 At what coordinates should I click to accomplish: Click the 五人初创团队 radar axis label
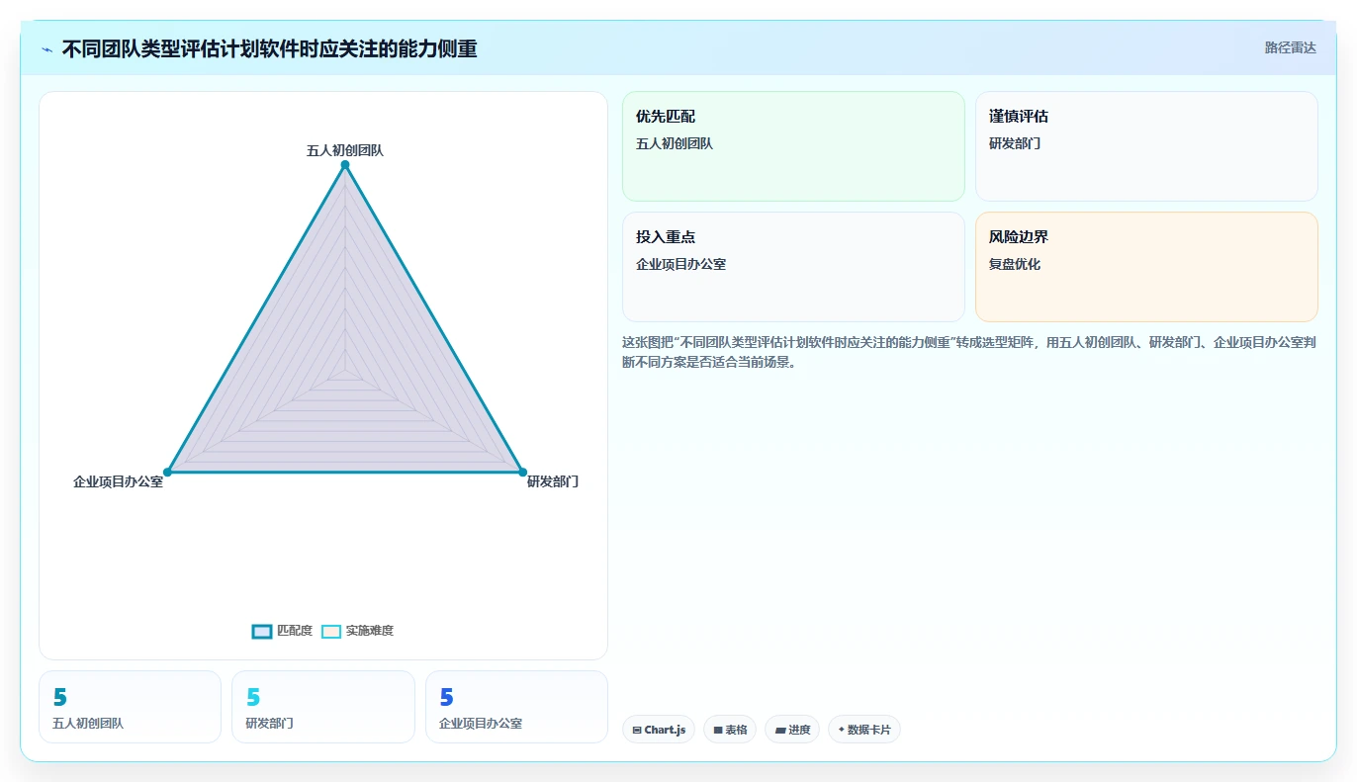[x=345, y=150]
